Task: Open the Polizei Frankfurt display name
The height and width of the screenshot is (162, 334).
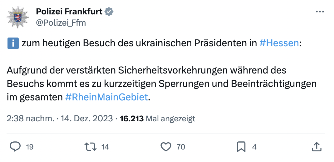Action: [x=69, y=12]
